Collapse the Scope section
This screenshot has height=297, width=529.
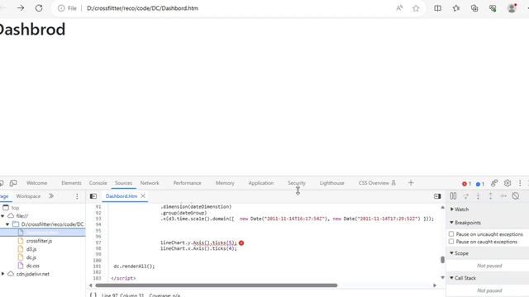(x=452, y=253)
